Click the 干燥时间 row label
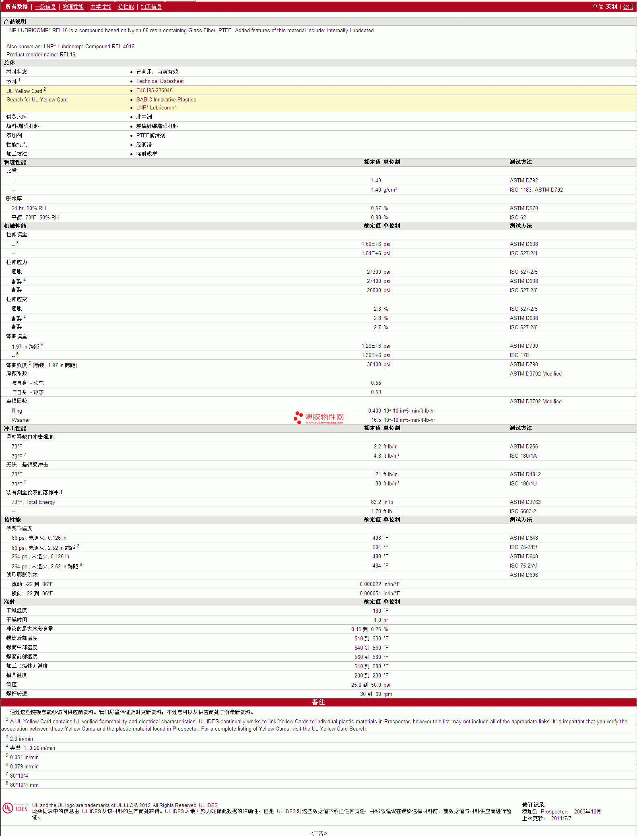 click(x=16, y=620)
